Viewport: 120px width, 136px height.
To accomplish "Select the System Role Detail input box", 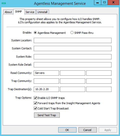I will (72, 65).
